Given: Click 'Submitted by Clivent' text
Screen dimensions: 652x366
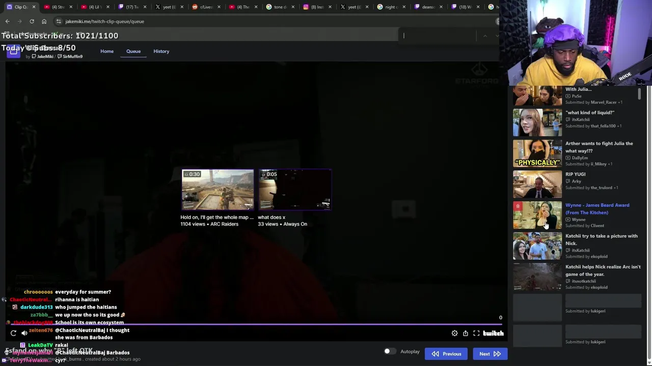Looking at the screenshot, I should [585, 226].
